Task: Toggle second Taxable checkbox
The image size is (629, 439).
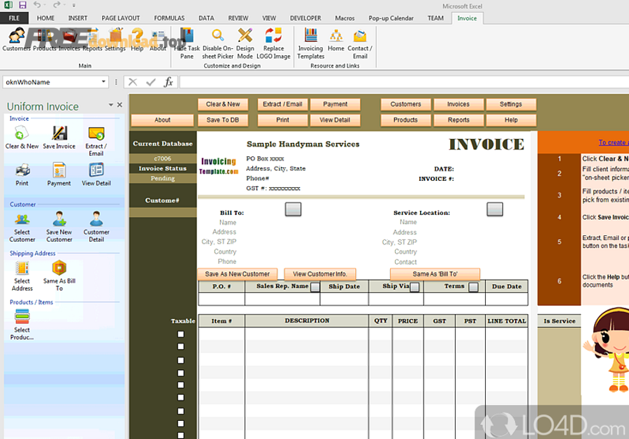Action: point(181,346)
